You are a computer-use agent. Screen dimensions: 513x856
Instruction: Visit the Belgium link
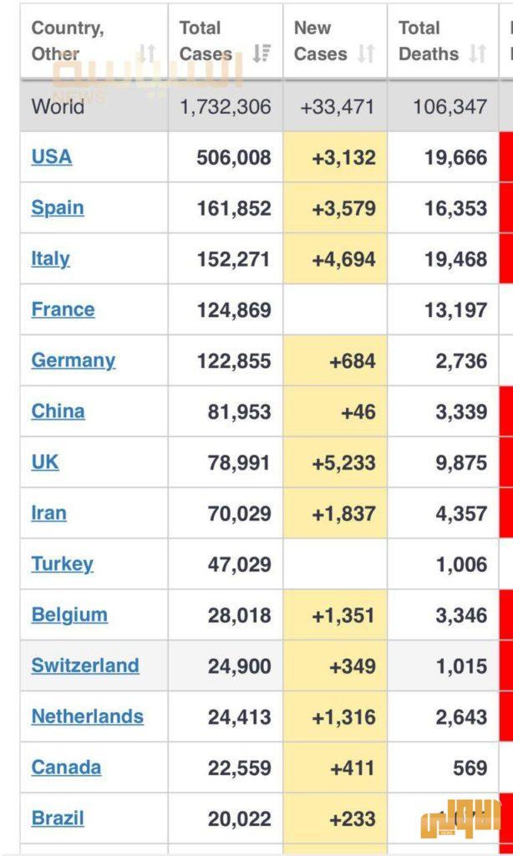click(x=69, y=615)
